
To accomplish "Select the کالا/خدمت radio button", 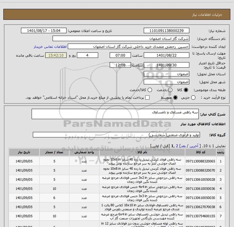I will click(x=150, y=90).
